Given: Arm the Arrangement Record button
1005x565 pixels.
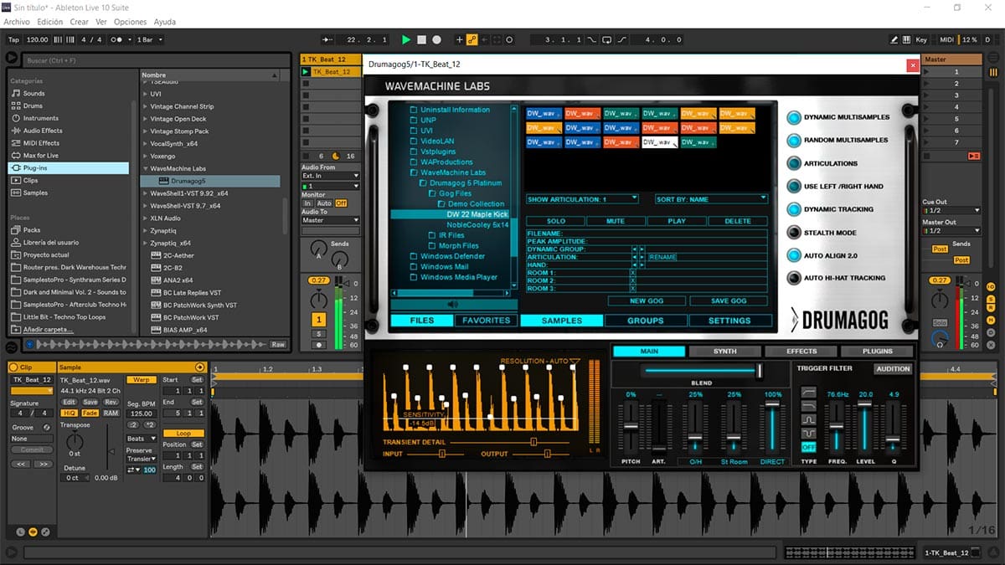Looking at the screenshot, I should [x=437, y=39].
